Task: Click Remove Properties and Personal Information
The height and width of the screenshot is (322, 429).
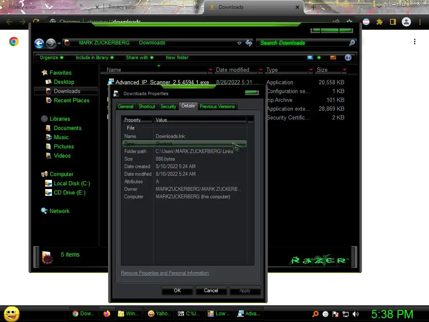Action: [165, 273]
